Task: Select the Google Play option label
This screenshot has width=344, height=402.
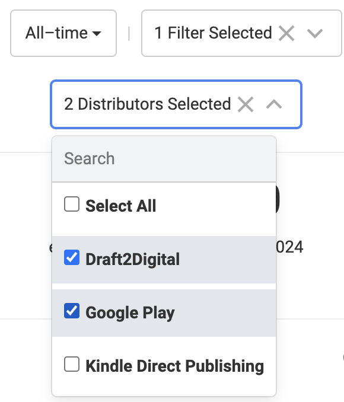Action: pos(130,313)
